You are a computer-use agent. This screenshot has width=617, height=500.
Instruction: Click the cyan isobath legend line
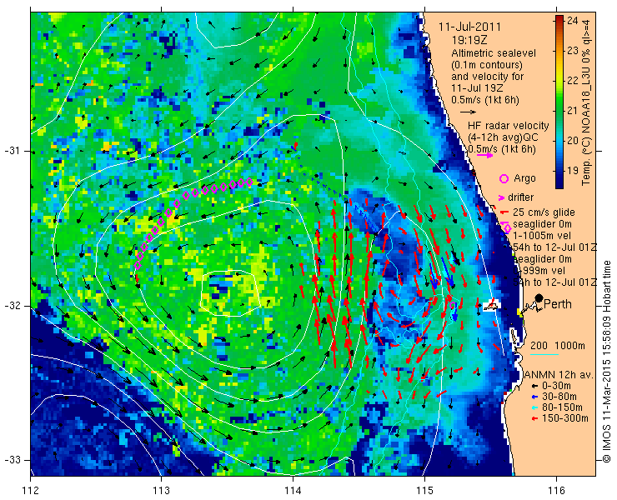(544, 355)
